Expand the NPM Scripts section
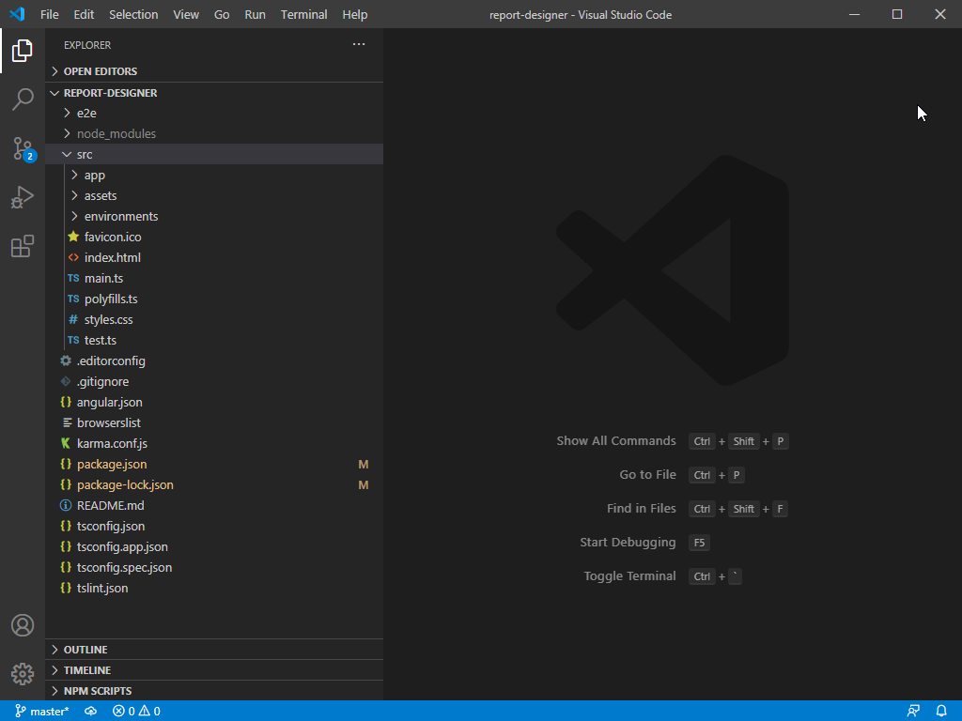 tap(214, 690)
